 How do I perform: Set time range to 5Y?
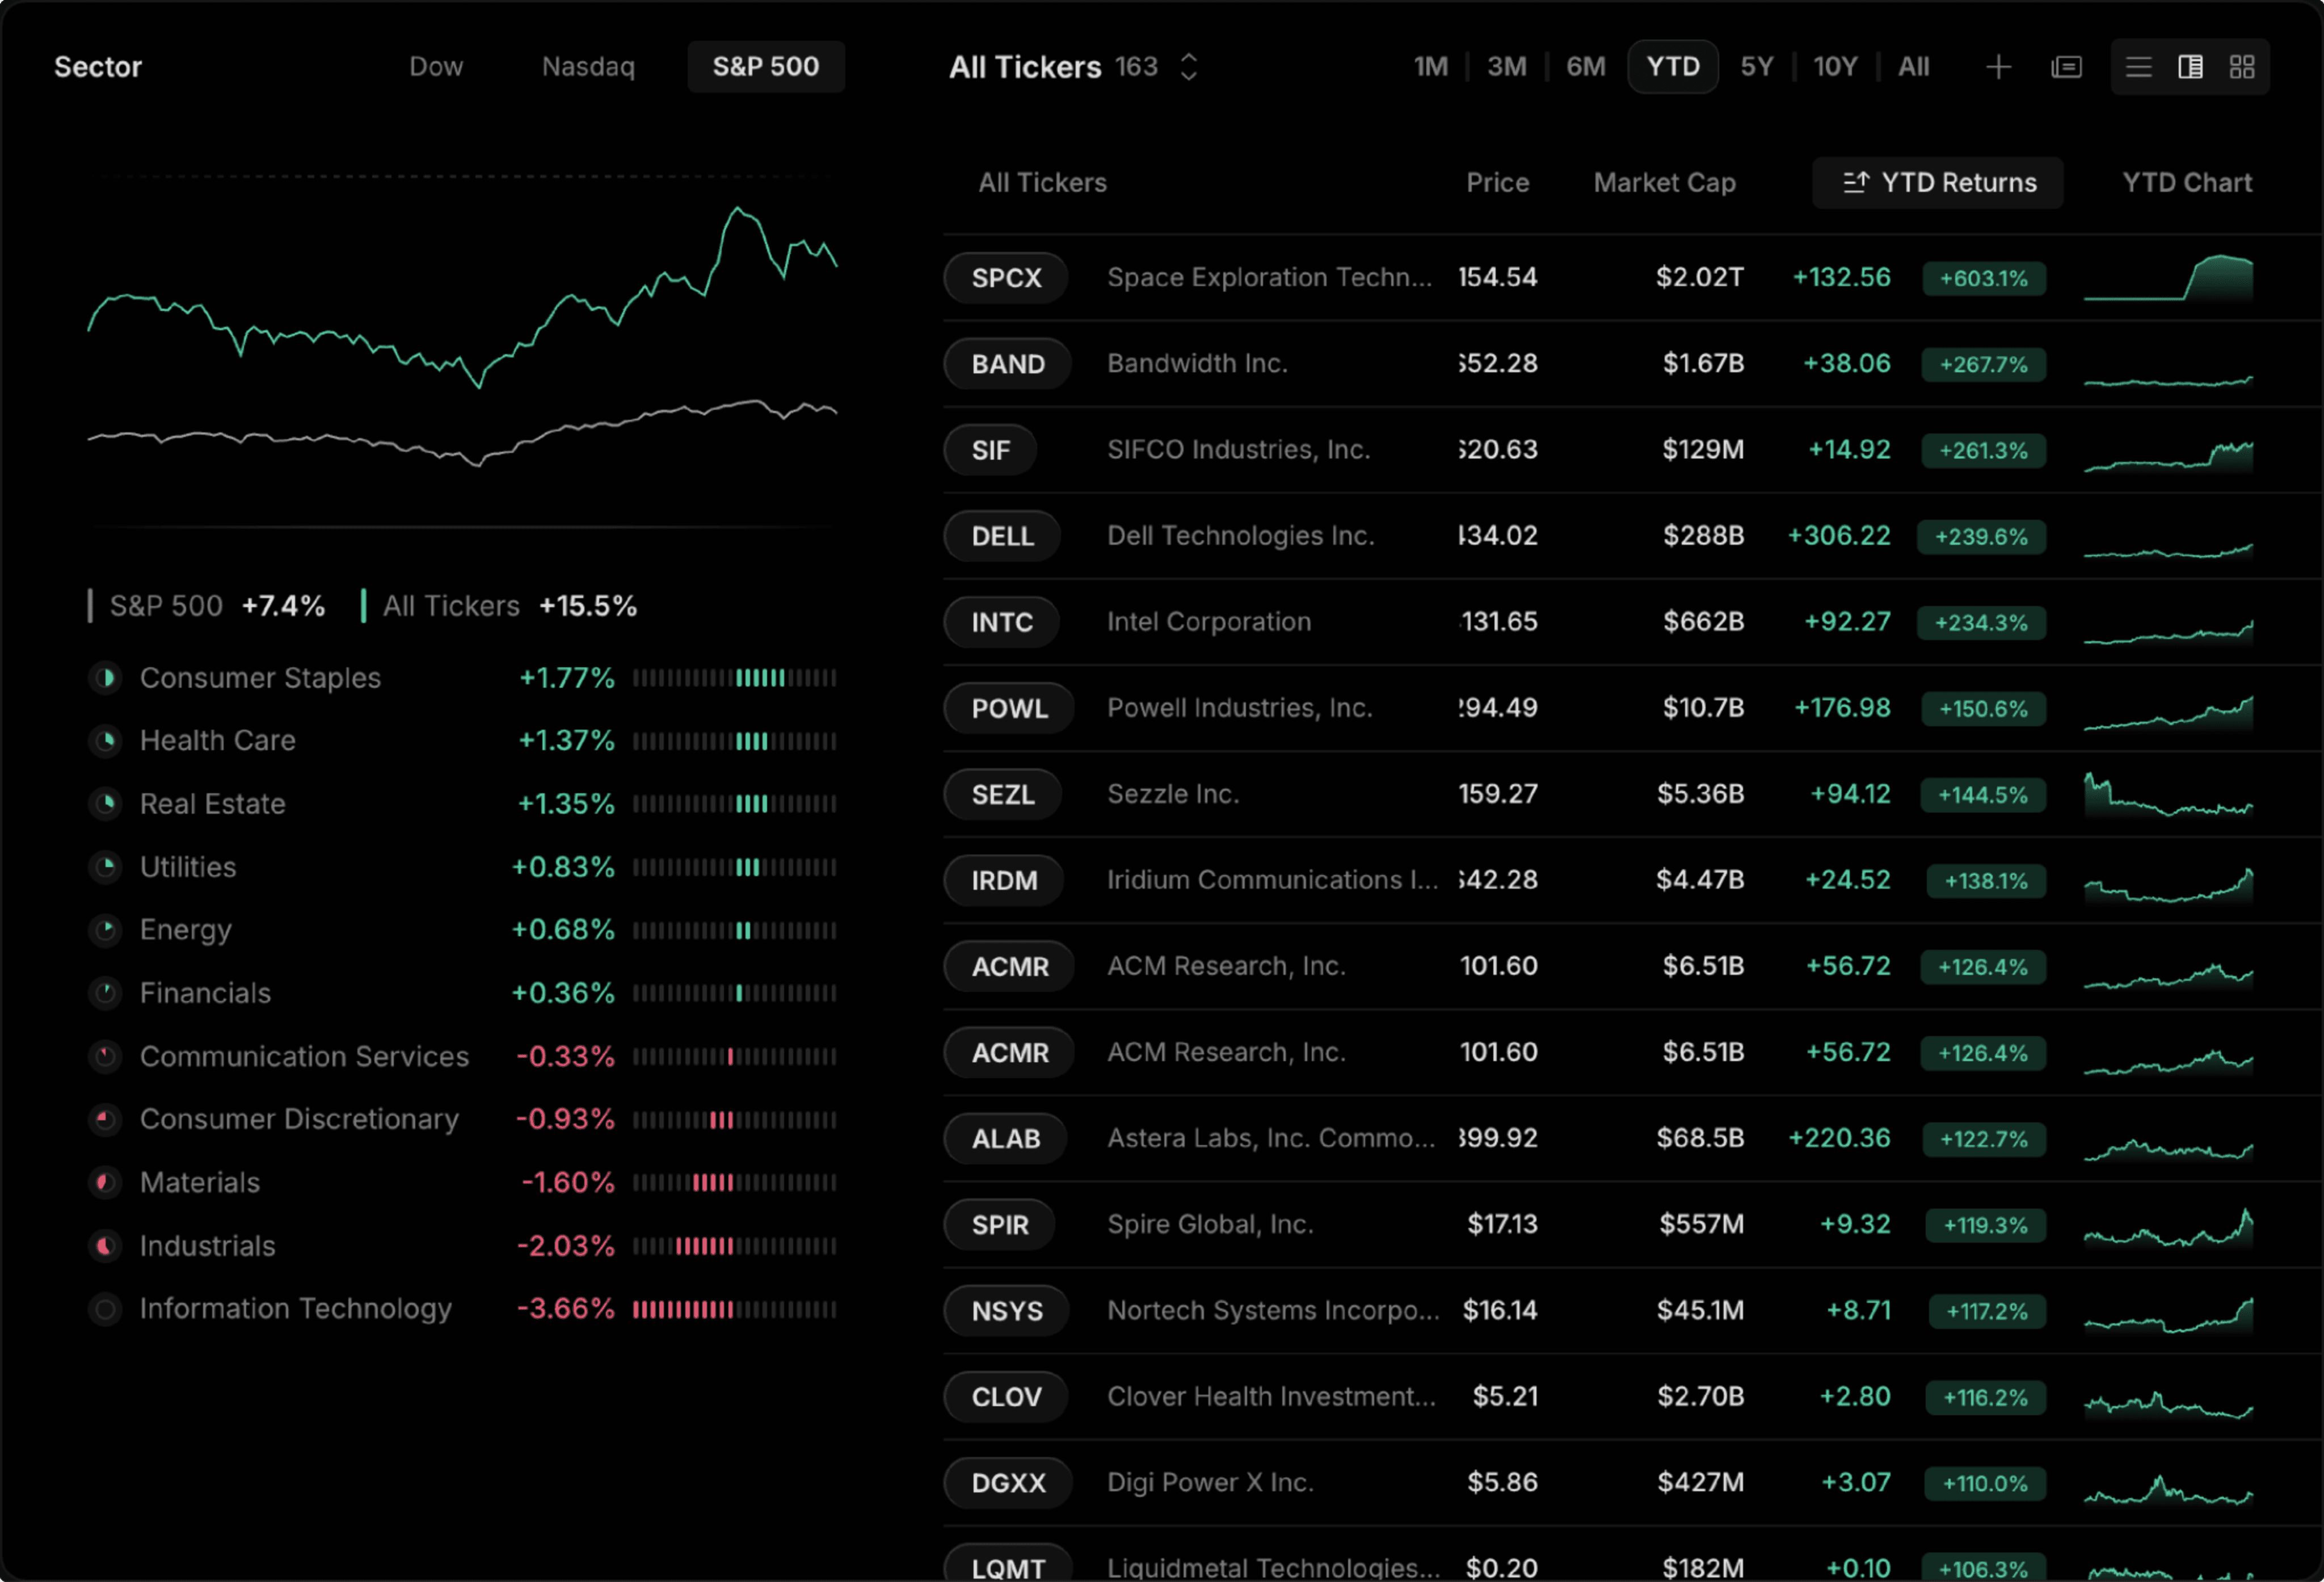point(1757,67)
